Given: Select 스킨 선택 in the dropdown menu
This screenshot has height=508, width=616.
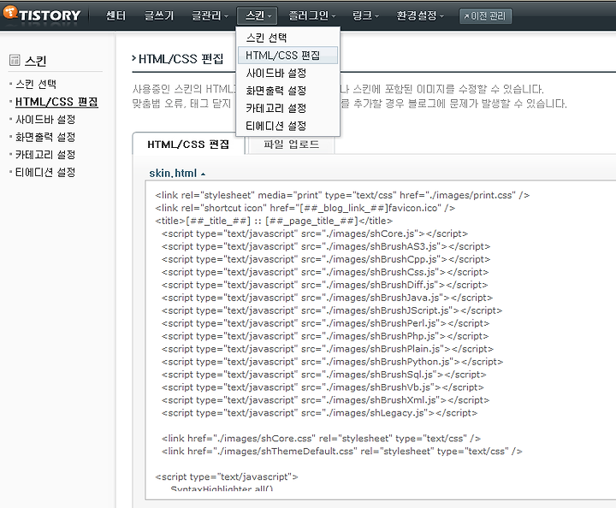Looking at the screenshot, I should [287, 38].
